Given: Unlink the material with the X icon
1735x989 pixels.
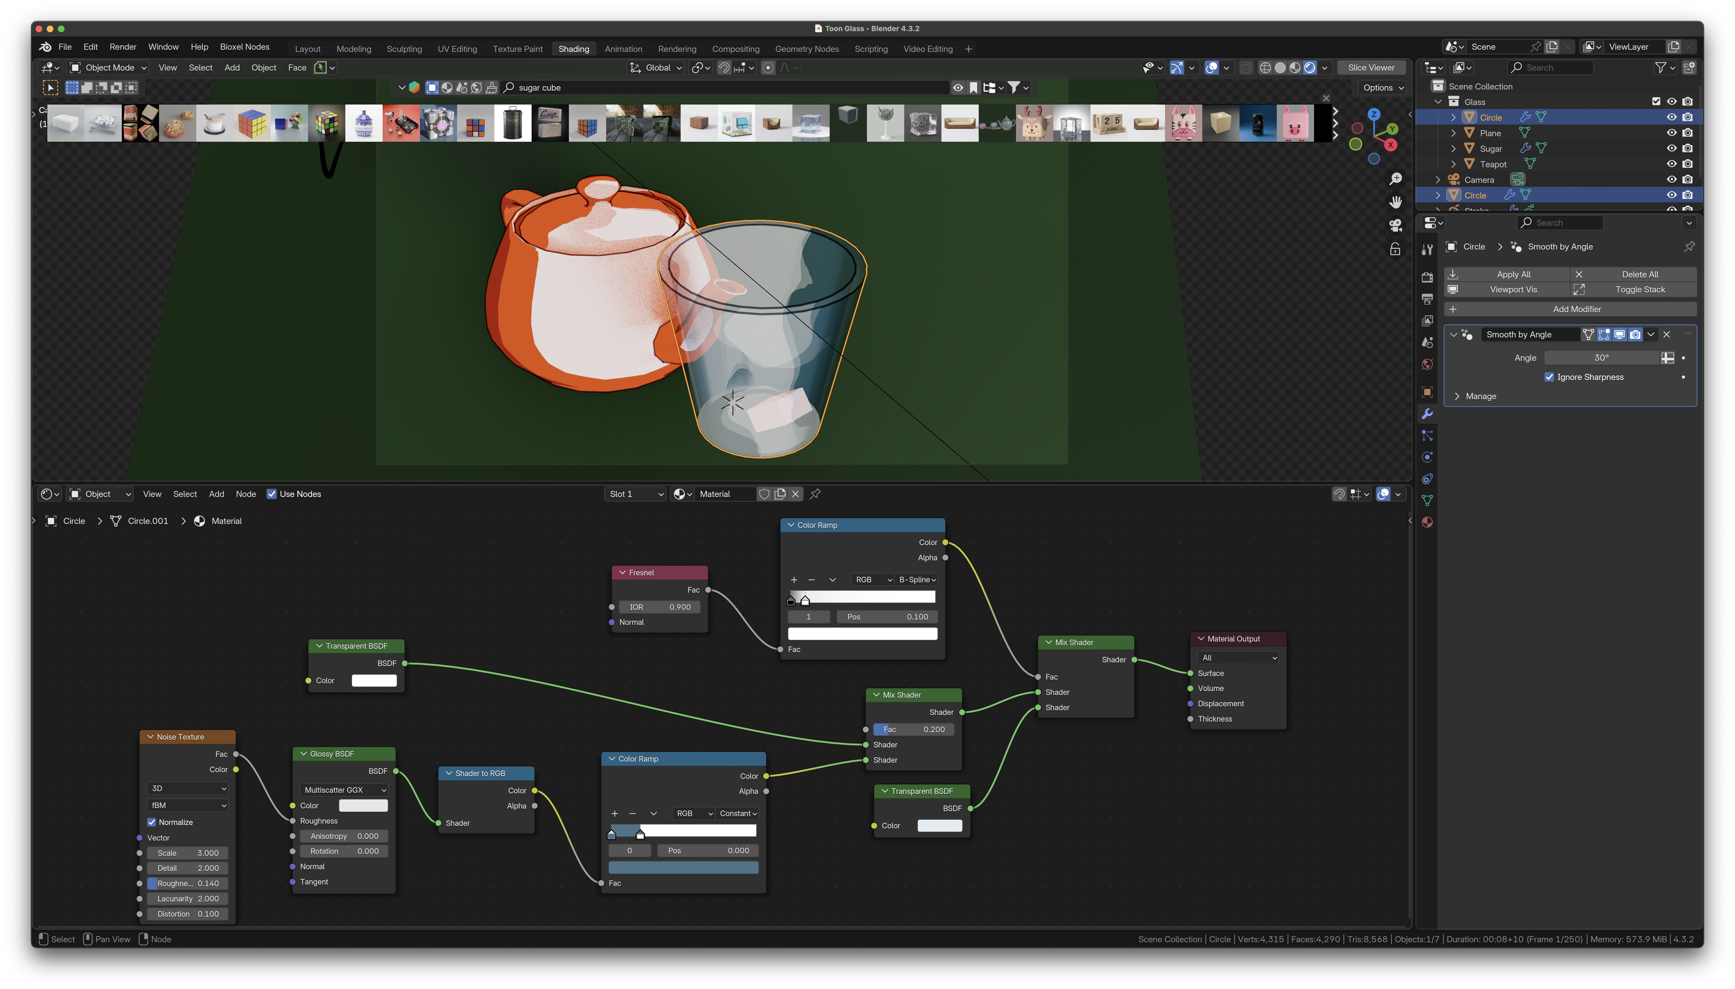Looking at the screenshot, I should (795, 494).
